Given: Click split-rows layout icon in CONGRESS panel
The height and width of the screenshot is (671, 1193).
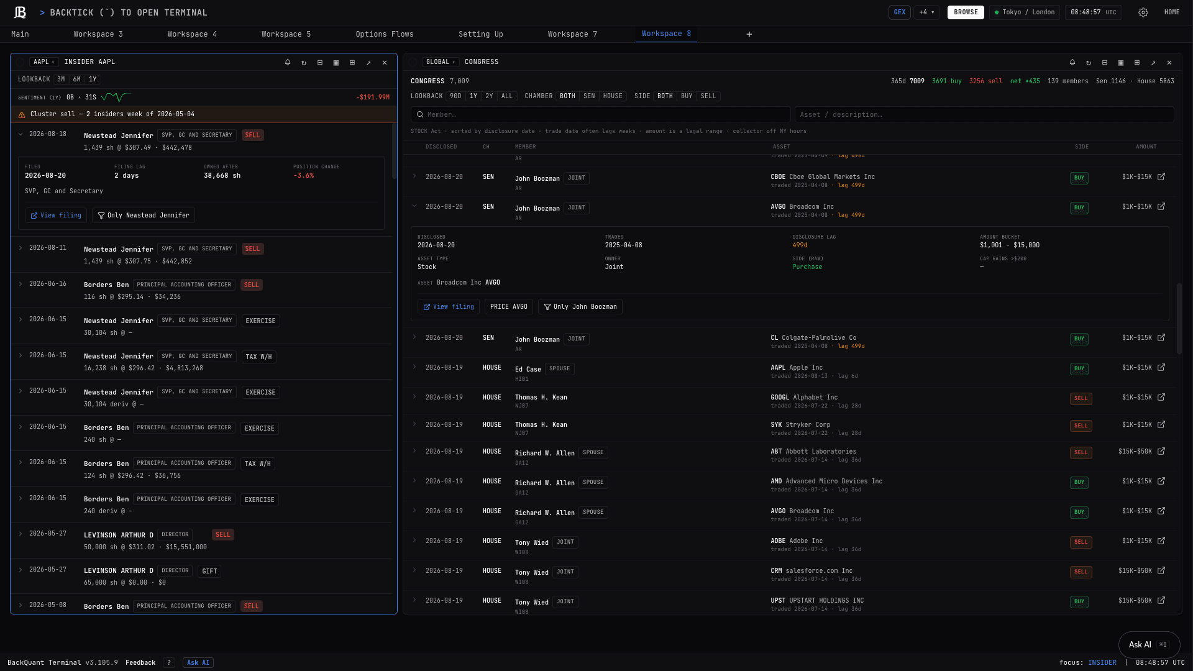Looking at the screenshot, I should tap(1105, 62).
